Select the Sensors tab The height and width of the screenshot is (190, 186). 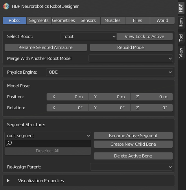(x=88, y=20)
